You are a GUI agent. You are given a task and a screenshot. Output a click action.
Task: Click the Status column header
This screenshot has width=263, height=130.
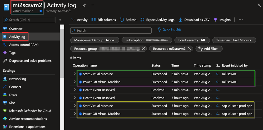(156, 66)
